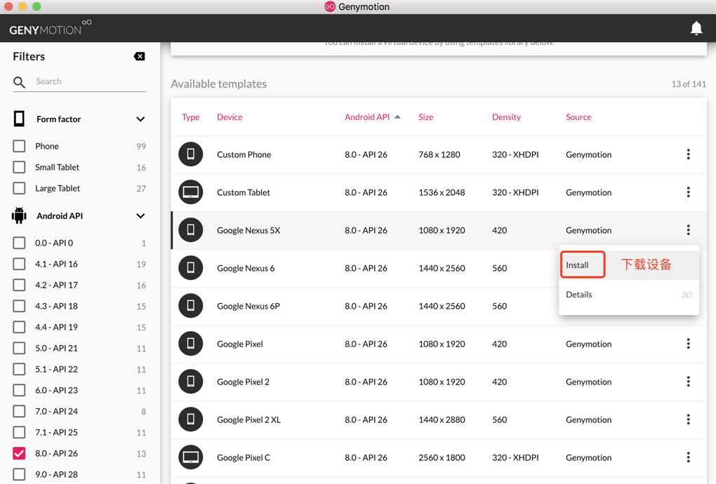Click the Google Pixel C tablet icon
This screenshot has width=716, height=484.
(x=190, y=457)
